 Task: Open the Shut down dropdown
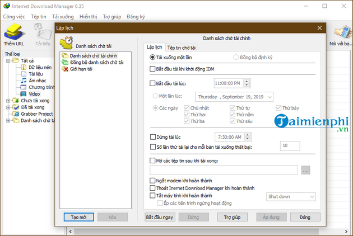coord(291,197)
